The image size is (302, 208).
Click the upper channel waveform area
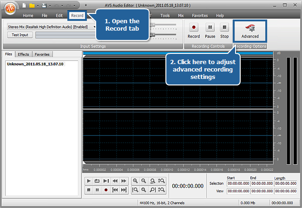[178, 83]
